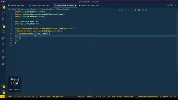Synchronize changes 2 down 0 up

[x=18, y=97]
